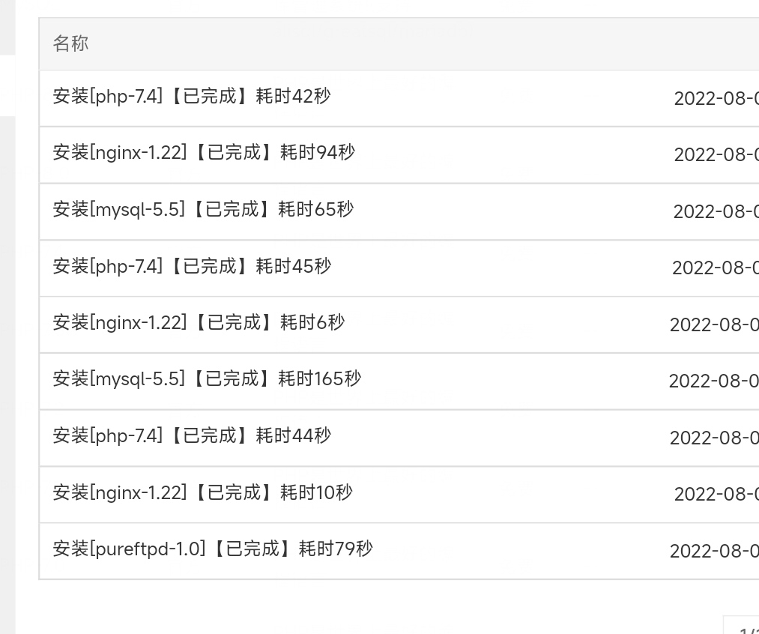
Task: Click the date in the php-7.4 42秒 row
Action: pos(716,99)
